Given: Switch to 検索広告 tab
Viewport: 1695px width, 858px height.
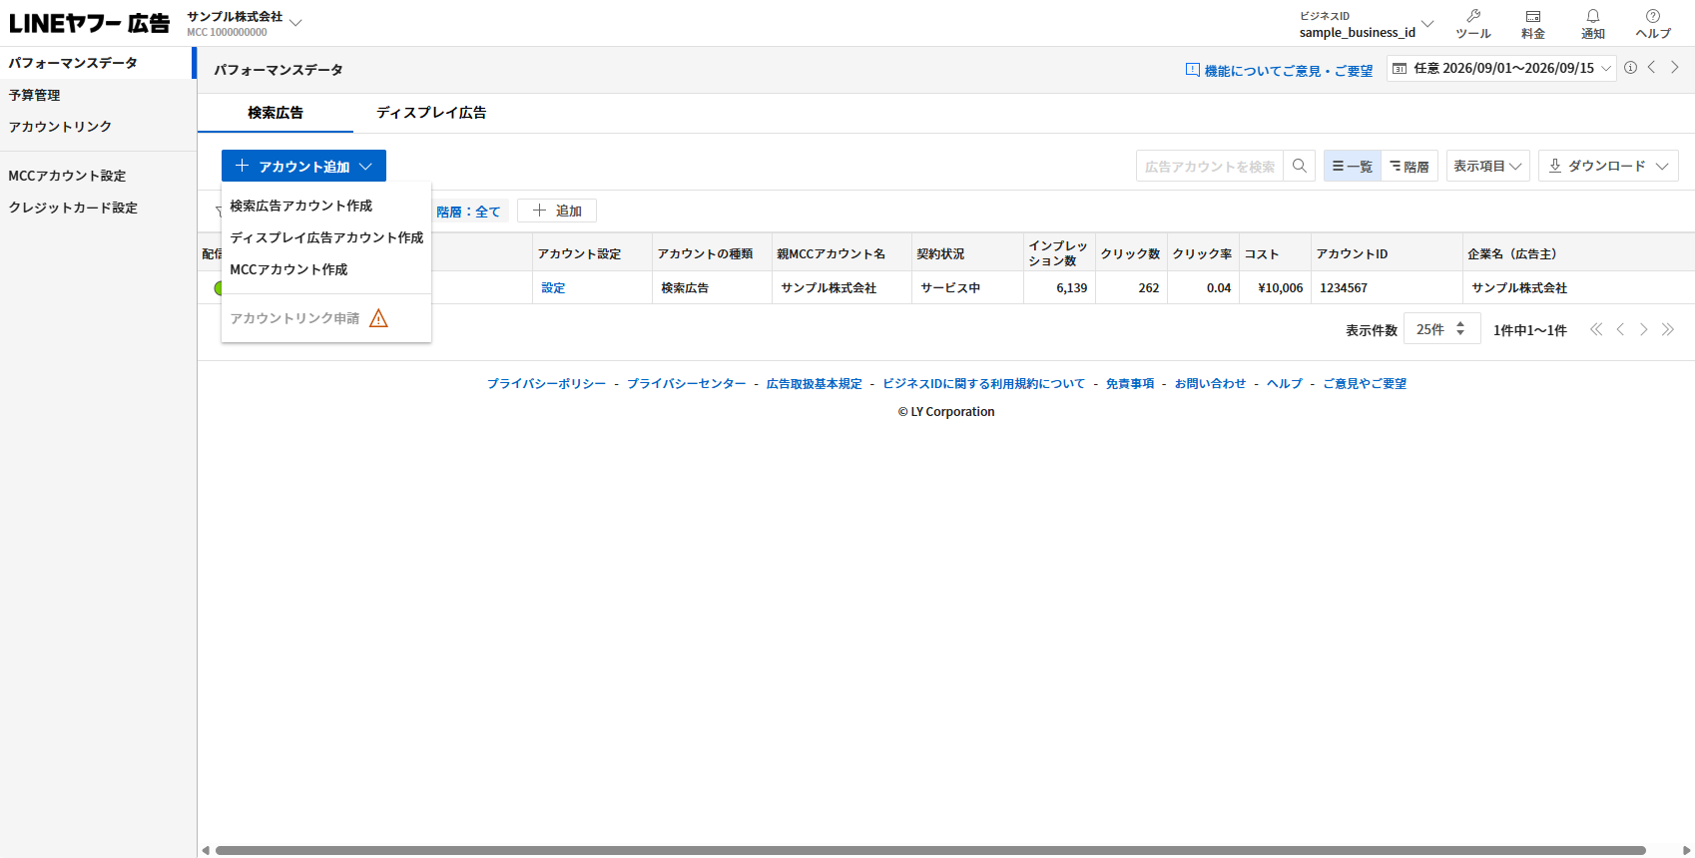Looking at the screenshot, I should click(276, 113).
